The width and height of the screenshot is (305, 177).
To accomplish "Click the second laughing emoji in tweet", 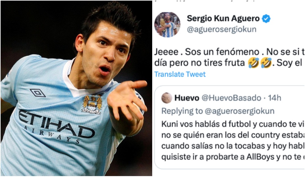I will 266,63.
